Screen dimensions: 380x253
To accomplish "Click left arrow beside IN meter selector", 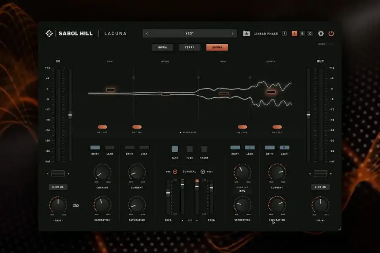I will tap(47, 174).
